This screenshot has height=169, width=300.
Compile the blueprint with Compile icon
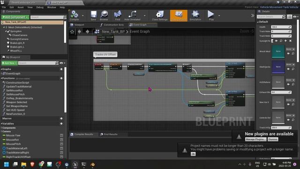click(74, 15)
